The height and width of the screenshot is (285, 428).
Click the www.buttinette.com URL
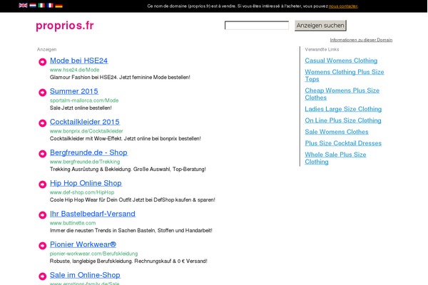(73, 223)
